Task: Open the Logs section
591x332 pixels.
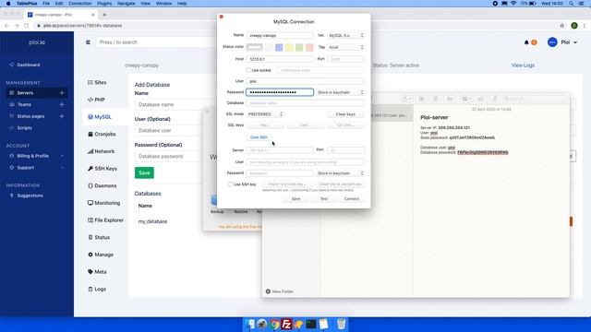Action: point(97,289)
